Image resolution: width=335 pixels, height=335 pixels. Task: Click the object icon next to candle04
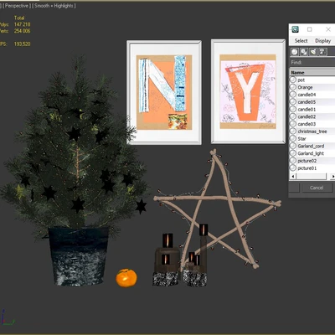292,95
